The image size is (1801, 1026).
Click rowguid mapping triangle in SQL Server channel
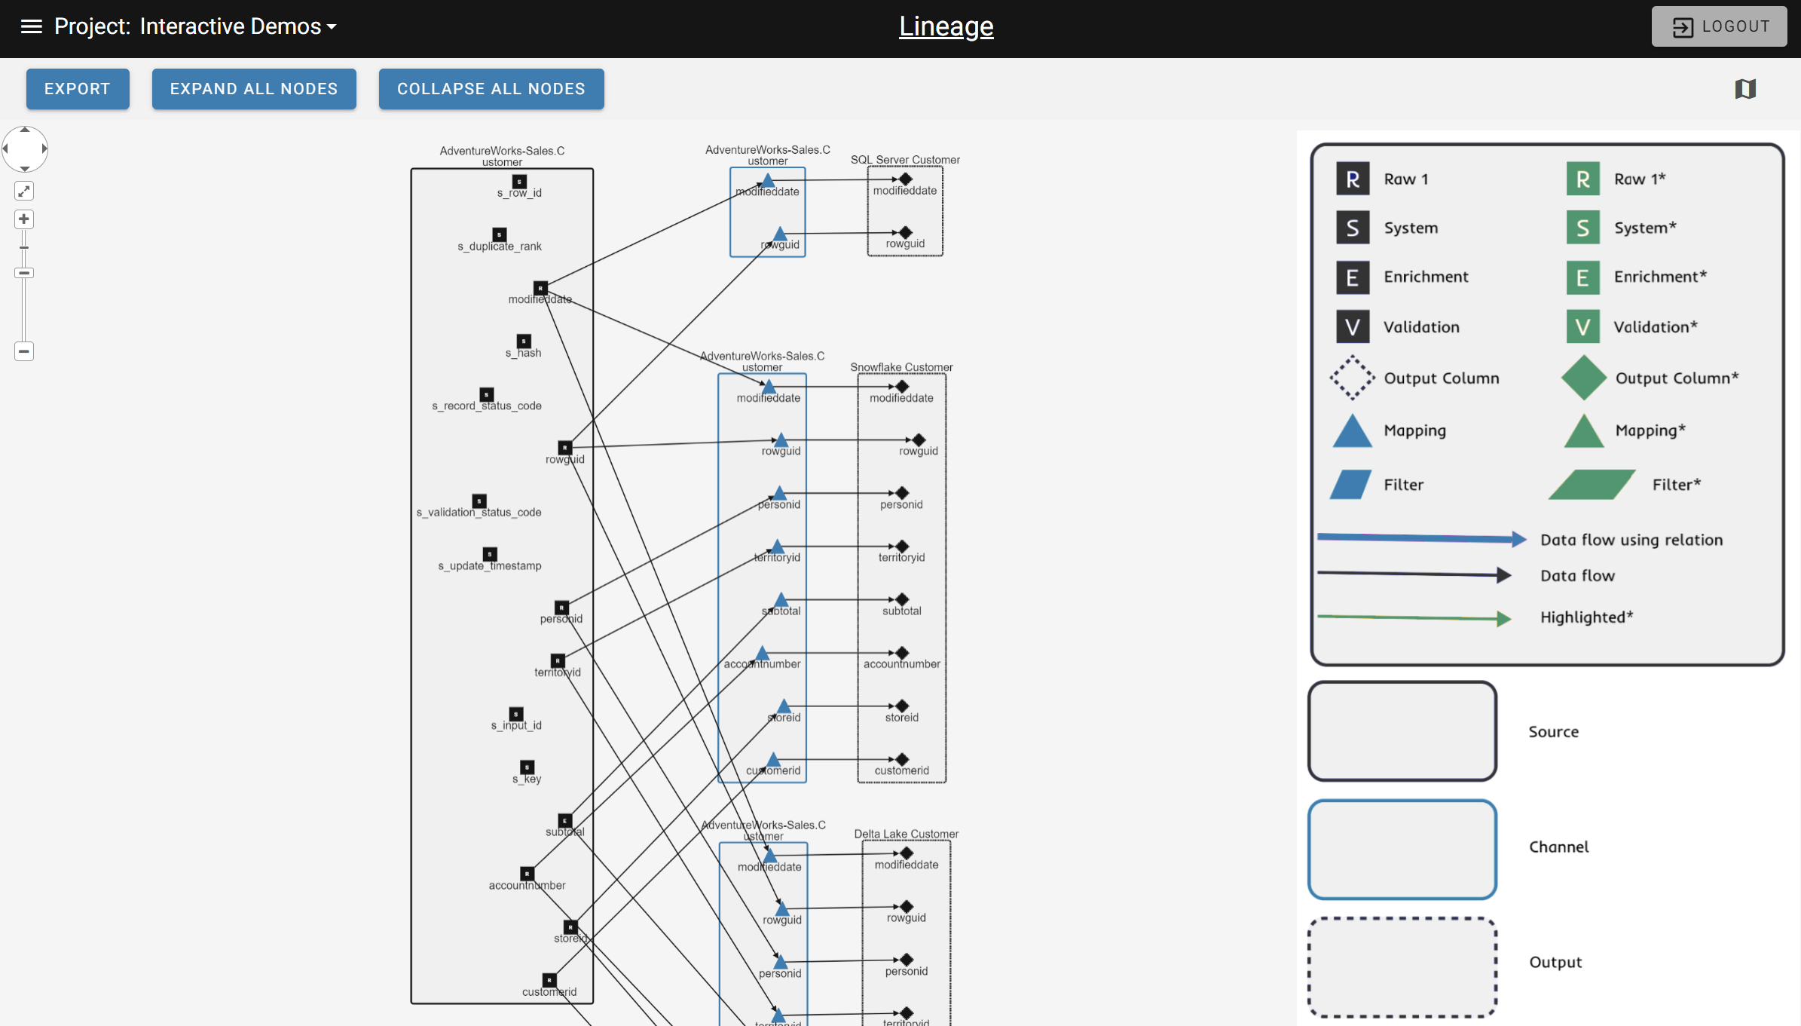click(x=780, y=234)
